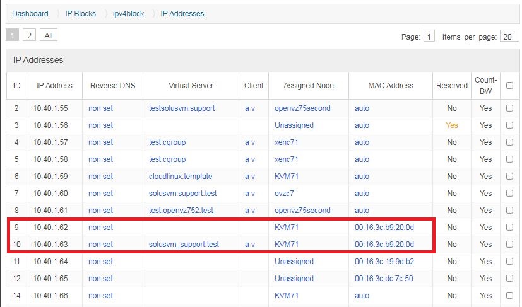Select checkbox for row 10.40.1.63
Image resolution: width=522 pixels, height=307 pixels.
click(509, 245)
